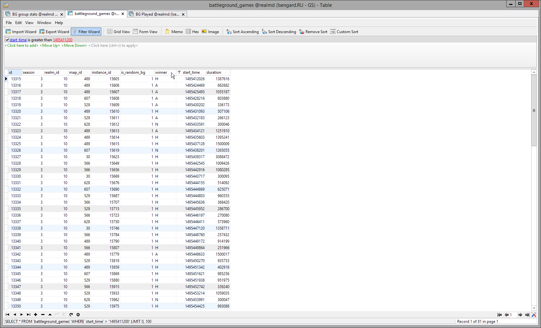The height and width of the screenshot is (328, 541).
Task: Select the winner column header
Action: coord(165,72)
